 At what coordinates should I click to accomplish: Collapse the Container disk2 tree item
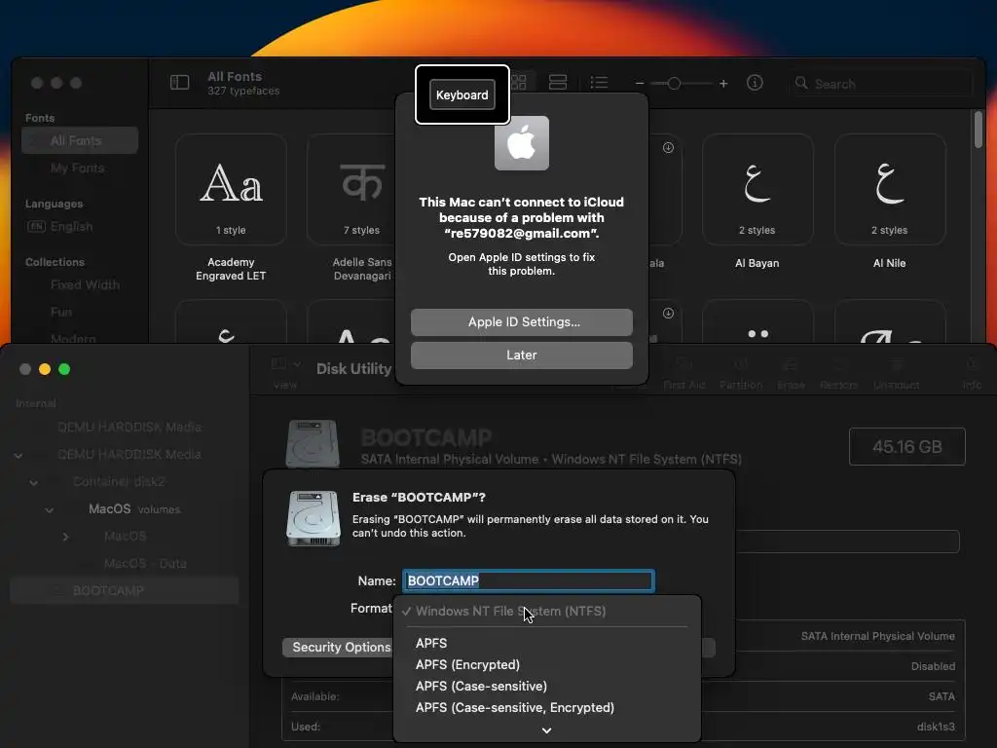point(34,483)
